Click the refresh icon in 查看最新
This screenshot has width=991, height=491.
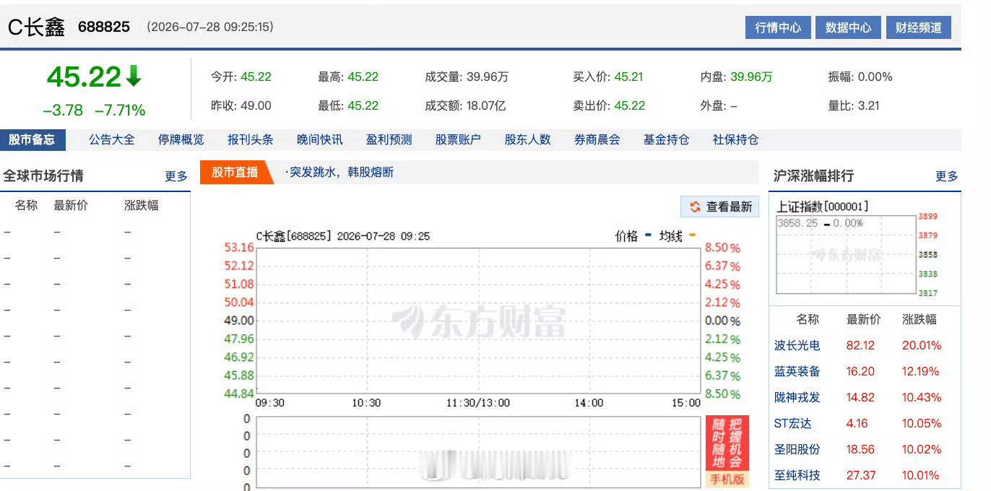(x=695, y=207)
